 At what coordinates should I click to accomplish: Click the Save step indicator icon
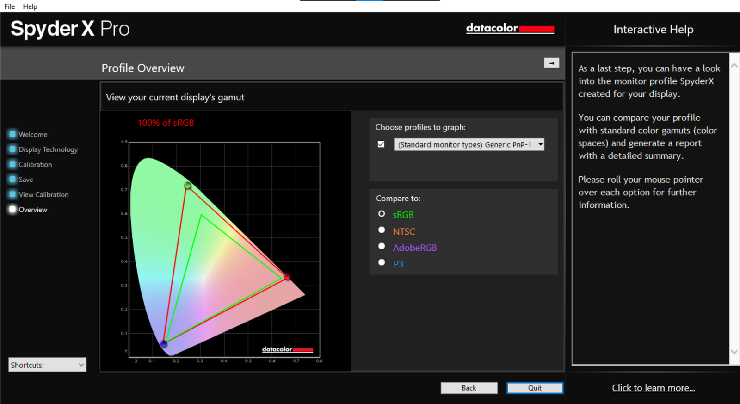[12, 179]
